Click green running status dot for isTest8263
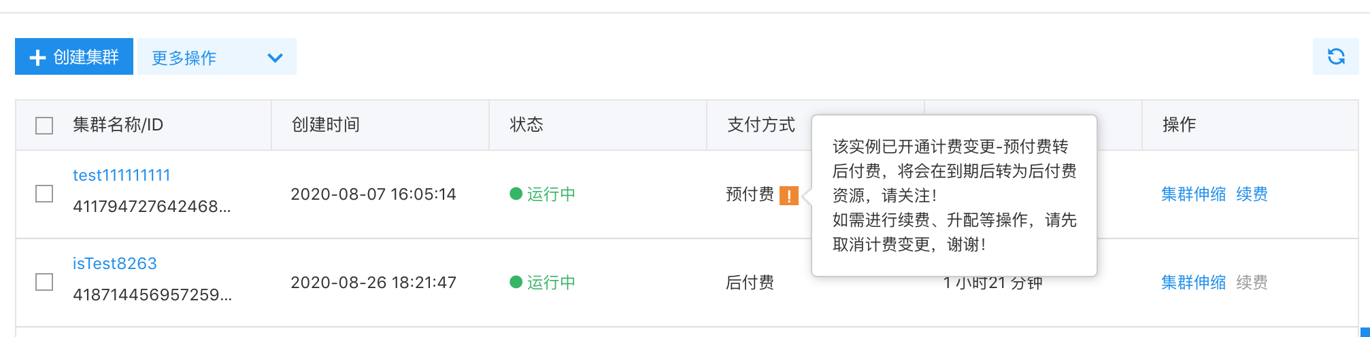 click(x=516, y=282)
